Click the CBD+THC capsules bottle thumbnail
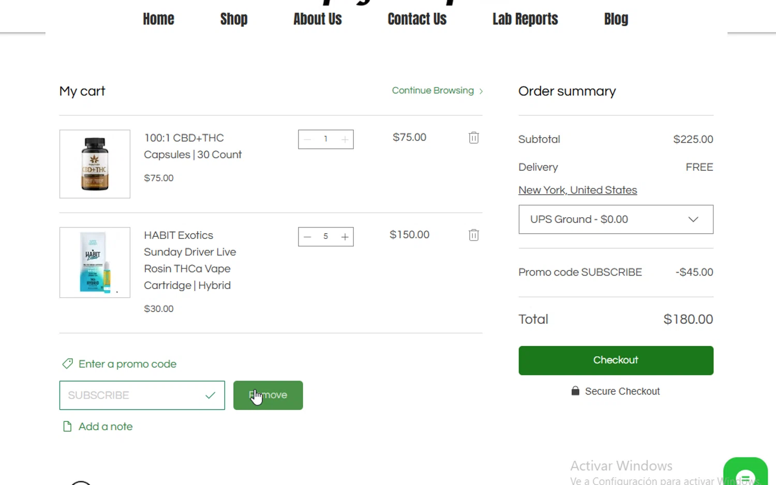Viewport: 776px width, 485px height. coord(95,164)
